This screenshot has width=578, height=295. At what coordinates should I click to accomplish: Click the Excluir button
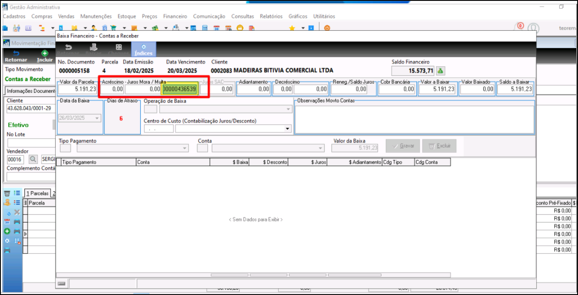click(440, 146)
